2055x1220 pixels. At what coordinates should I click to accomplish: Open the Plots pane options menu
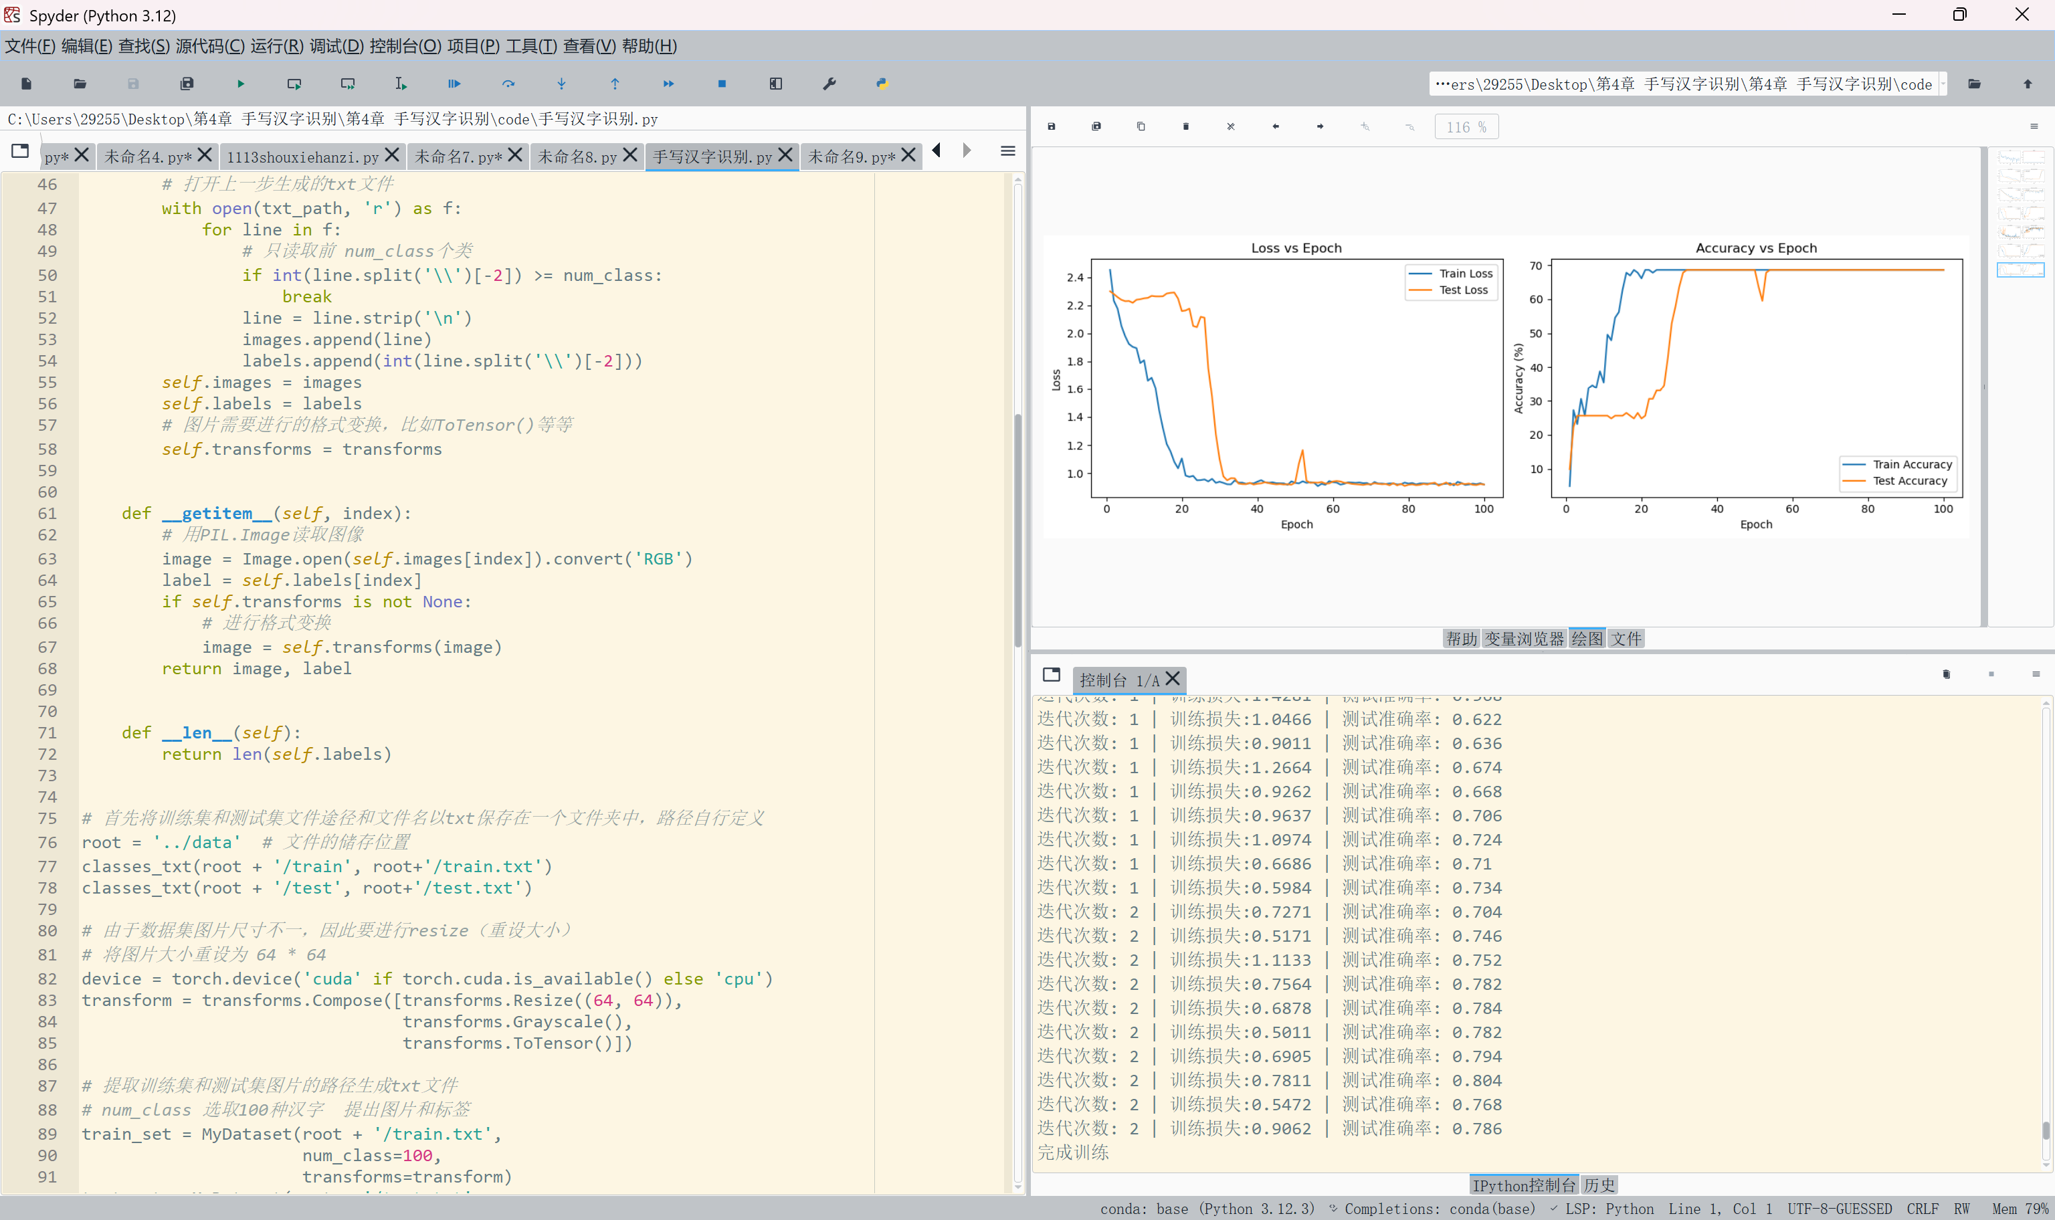coord(2034,126)
